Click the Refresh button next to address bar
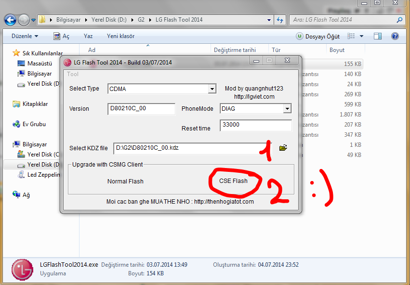 (280, 20)
